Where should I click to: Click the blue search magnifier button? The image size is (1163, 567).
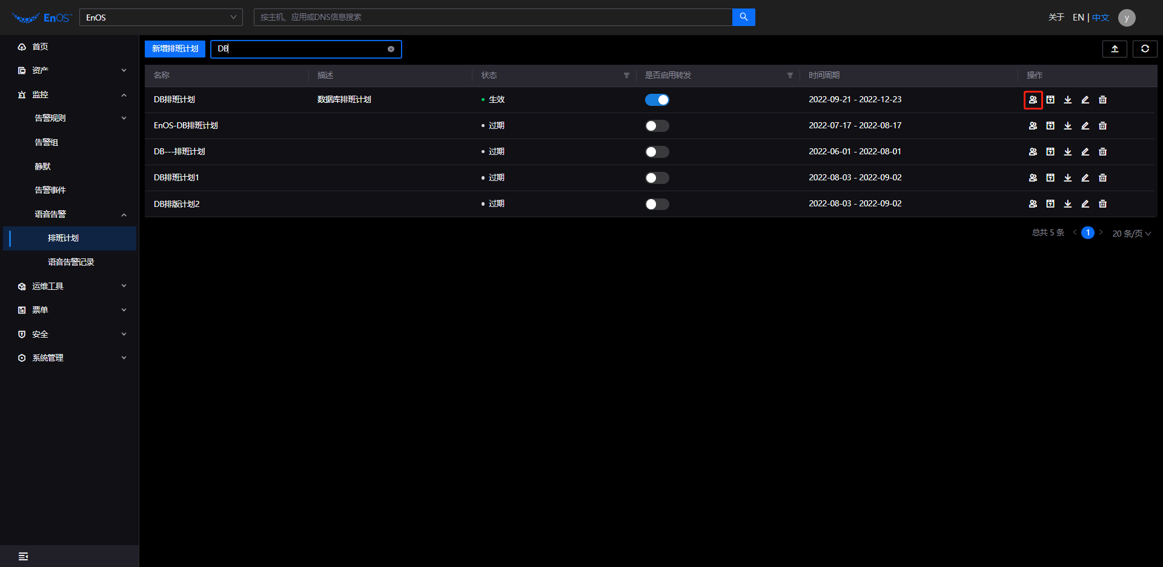[744, 17]
